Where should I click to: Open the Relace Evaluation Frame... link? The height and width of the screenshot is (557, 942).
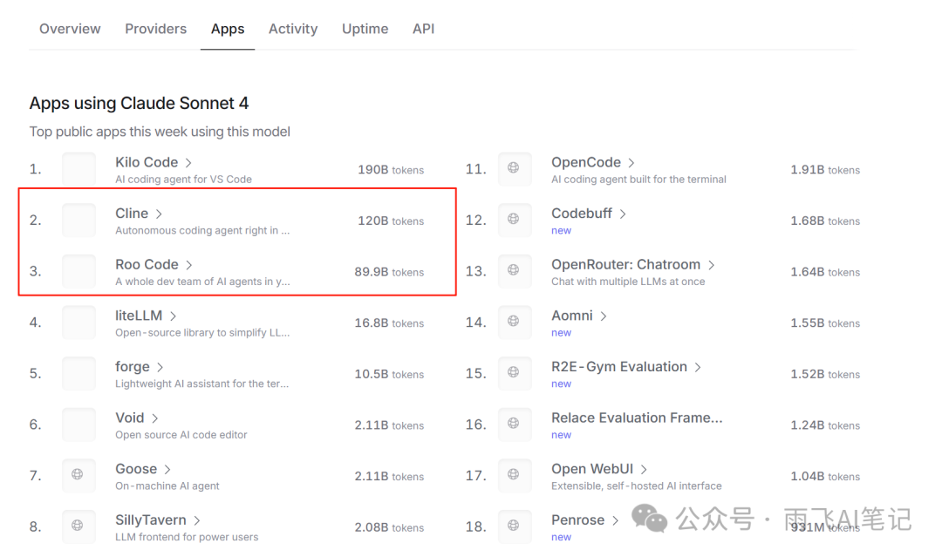point(637,418)
